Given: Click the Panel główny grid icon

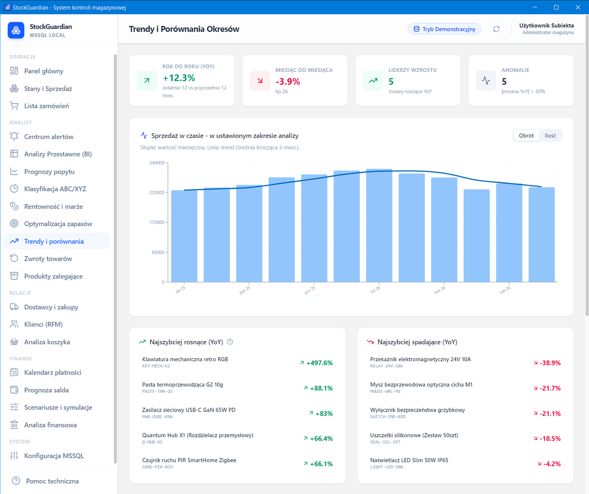Looking at the screenshot, I should click(x=14, y=71).
